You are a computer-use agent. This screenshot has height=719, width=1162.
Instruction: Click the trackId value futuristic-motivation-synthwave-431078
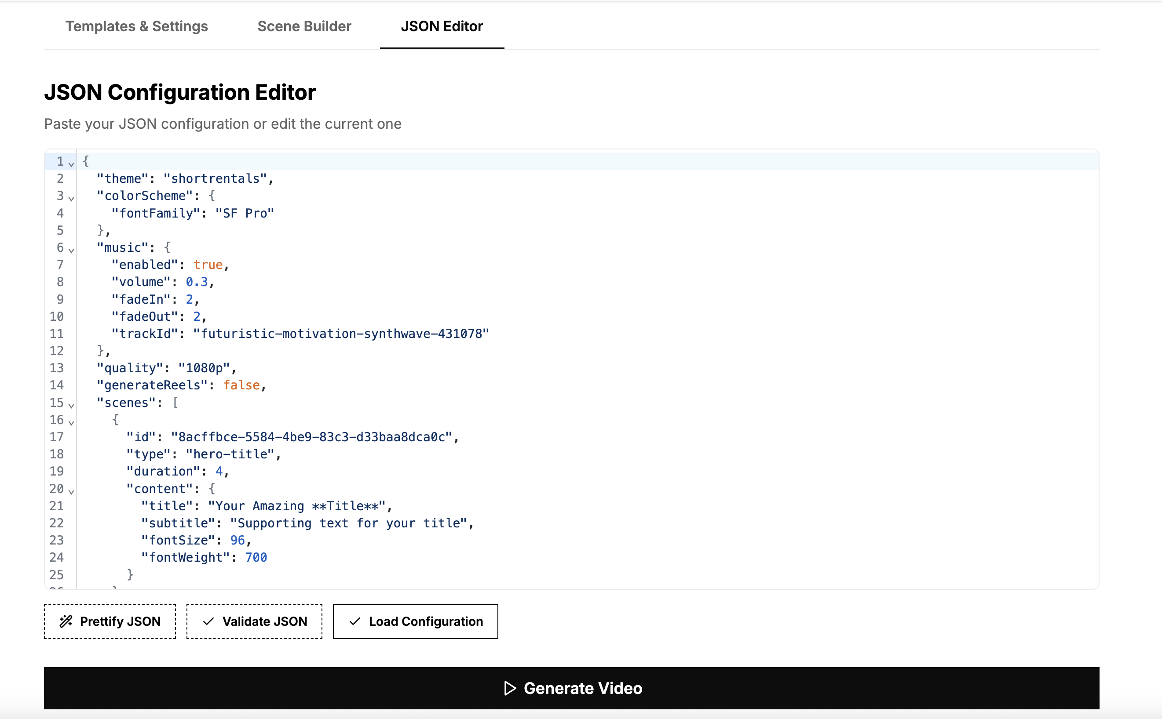(x=341, y=333)
